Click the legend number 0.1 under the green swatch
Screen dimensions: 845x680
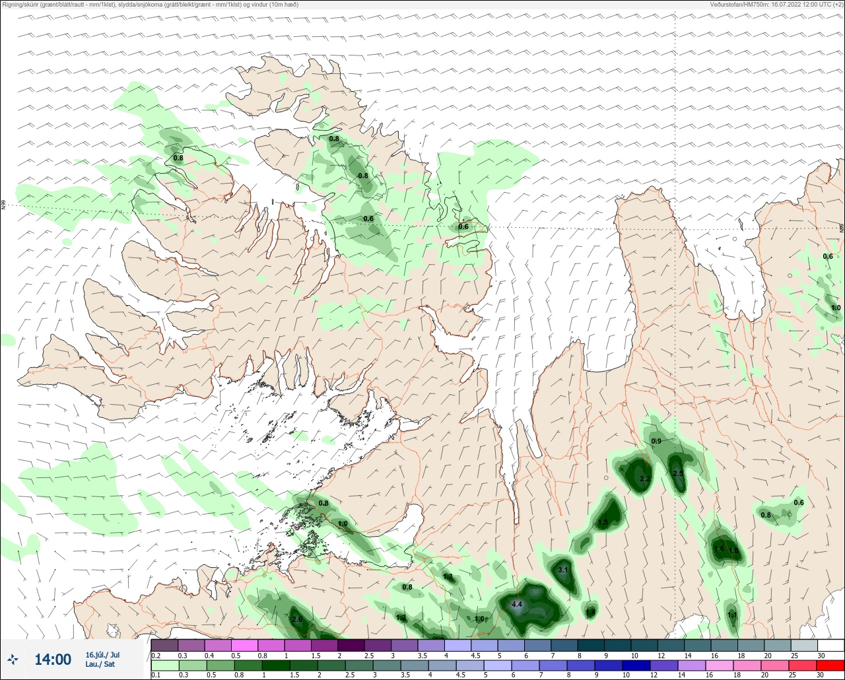pos(156,675)
